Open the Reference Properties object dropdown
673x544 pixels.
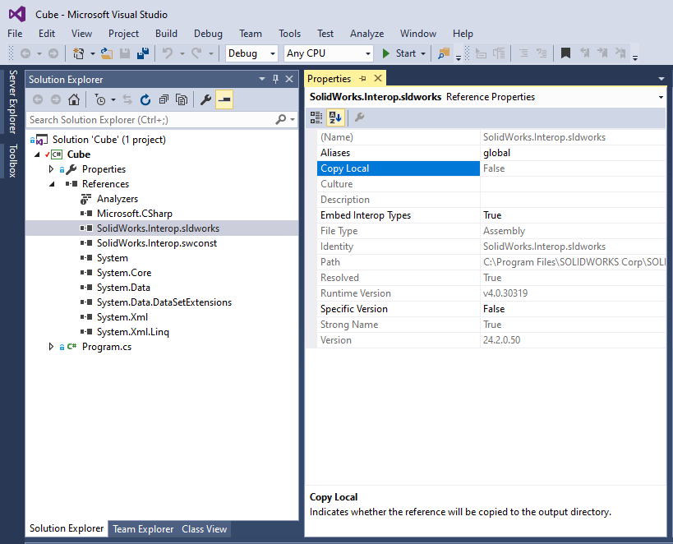pos(661,98)
